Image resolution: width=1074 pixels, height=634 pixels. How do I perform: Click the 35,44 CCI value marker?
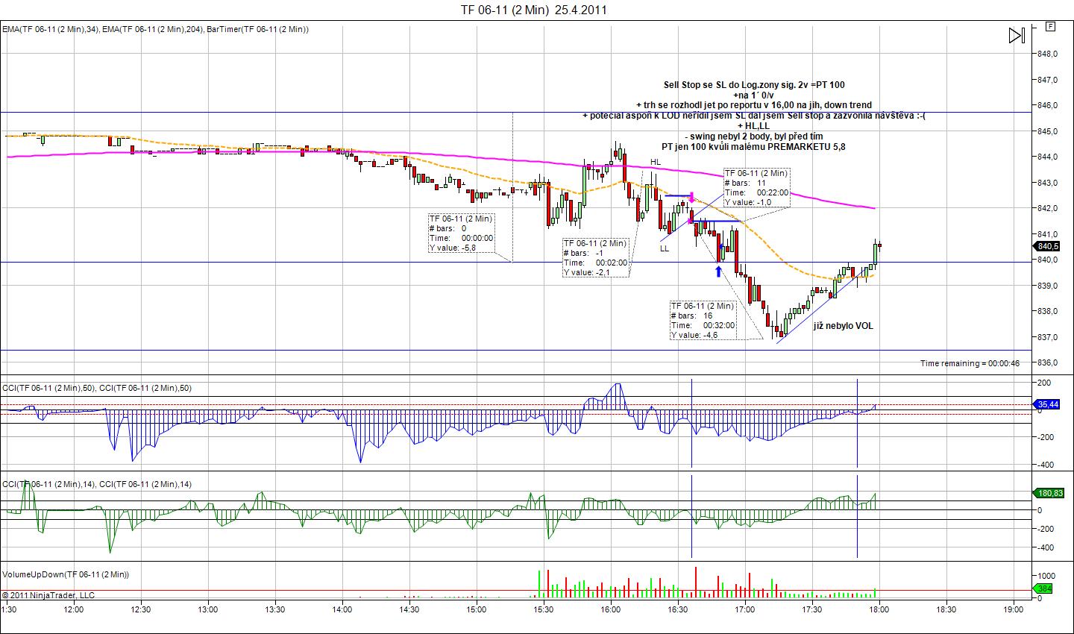click(1047, 405)
